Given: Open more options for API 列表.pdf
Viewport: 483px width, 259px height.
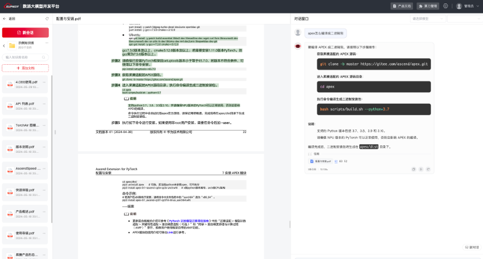Looking at the screenshot, I should pyautogui.click(x=44, y=104).
